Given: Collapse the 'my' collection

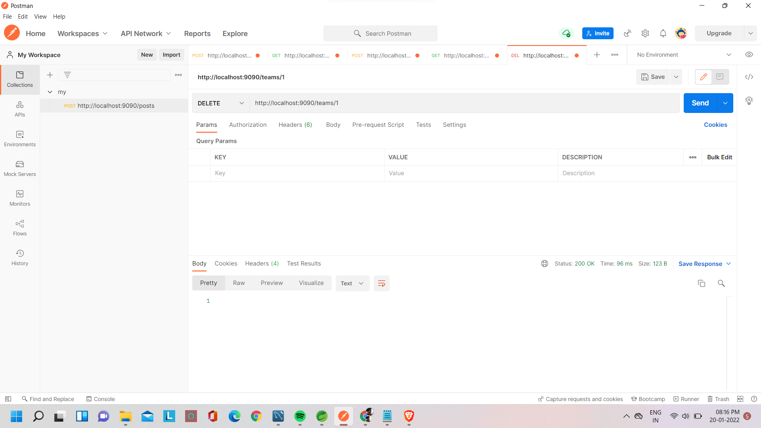Looking at the screenshot, I should coord(50,92).
